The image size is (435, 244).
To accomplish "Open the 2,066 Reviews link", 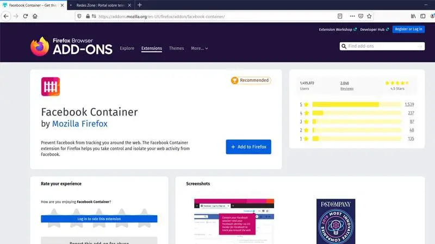I will (347, 86).
